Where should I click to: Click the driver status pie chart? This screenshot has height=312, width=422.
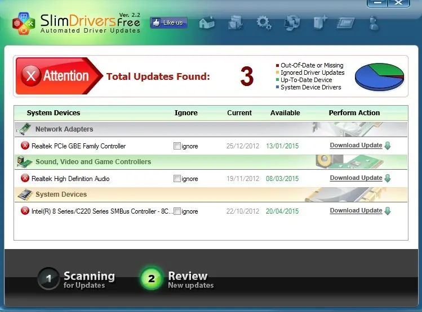(x=380, y=76)
